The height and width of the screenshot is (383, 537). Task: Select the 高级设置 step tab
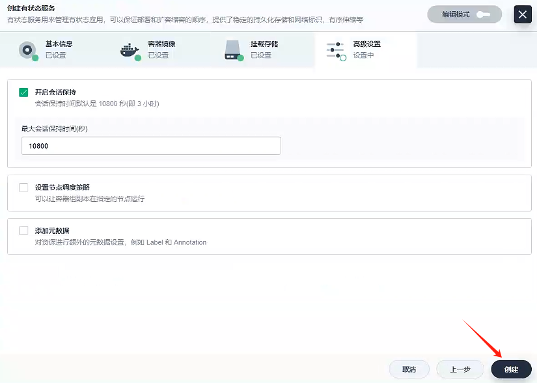[x=365, y=50]
